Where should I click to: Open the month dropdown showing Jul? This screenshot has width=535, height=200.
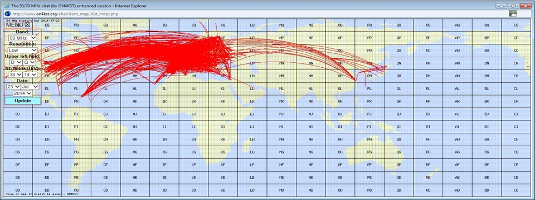click(x=30, y=87)
